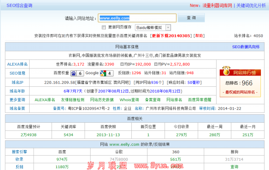Click the 站内链接 value 948
This screenshot has height=170, width=269.
point(190,73)
